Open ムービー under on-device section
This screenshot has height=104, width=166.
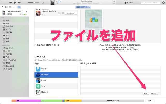pos(15,51)
